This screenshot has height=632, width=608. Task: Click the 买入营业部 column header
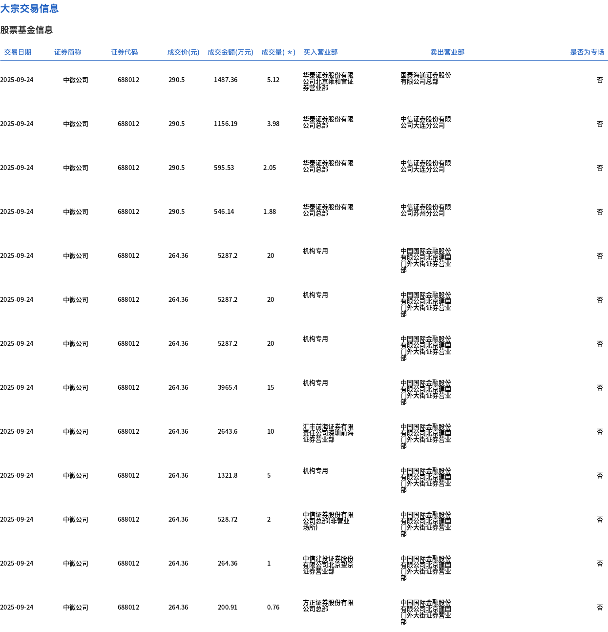coord(320,52)
